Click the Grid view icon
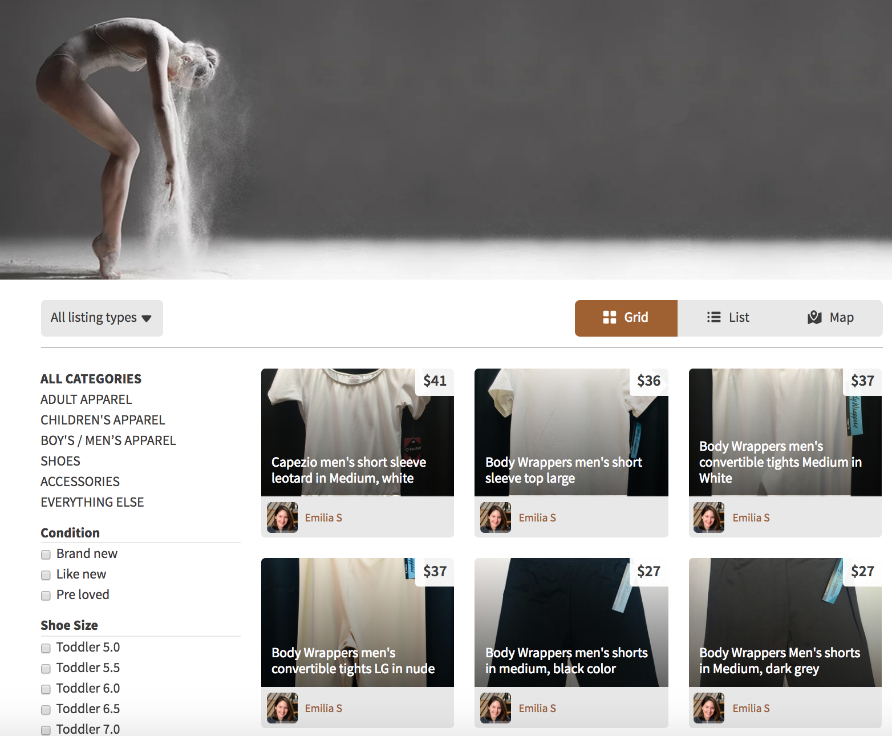 click(609, 318)
